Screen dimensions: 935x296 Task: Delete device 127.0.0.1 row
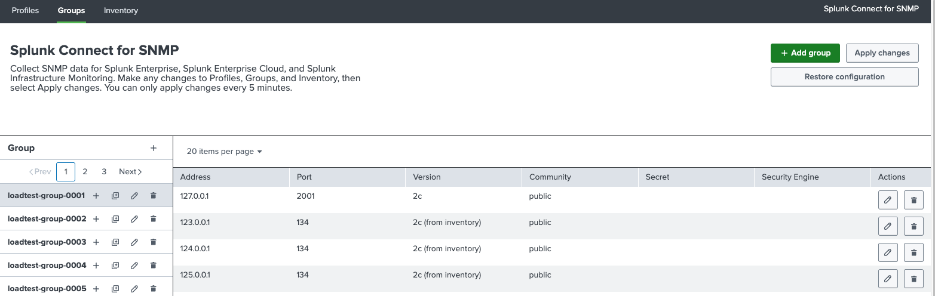click(913, 200)
